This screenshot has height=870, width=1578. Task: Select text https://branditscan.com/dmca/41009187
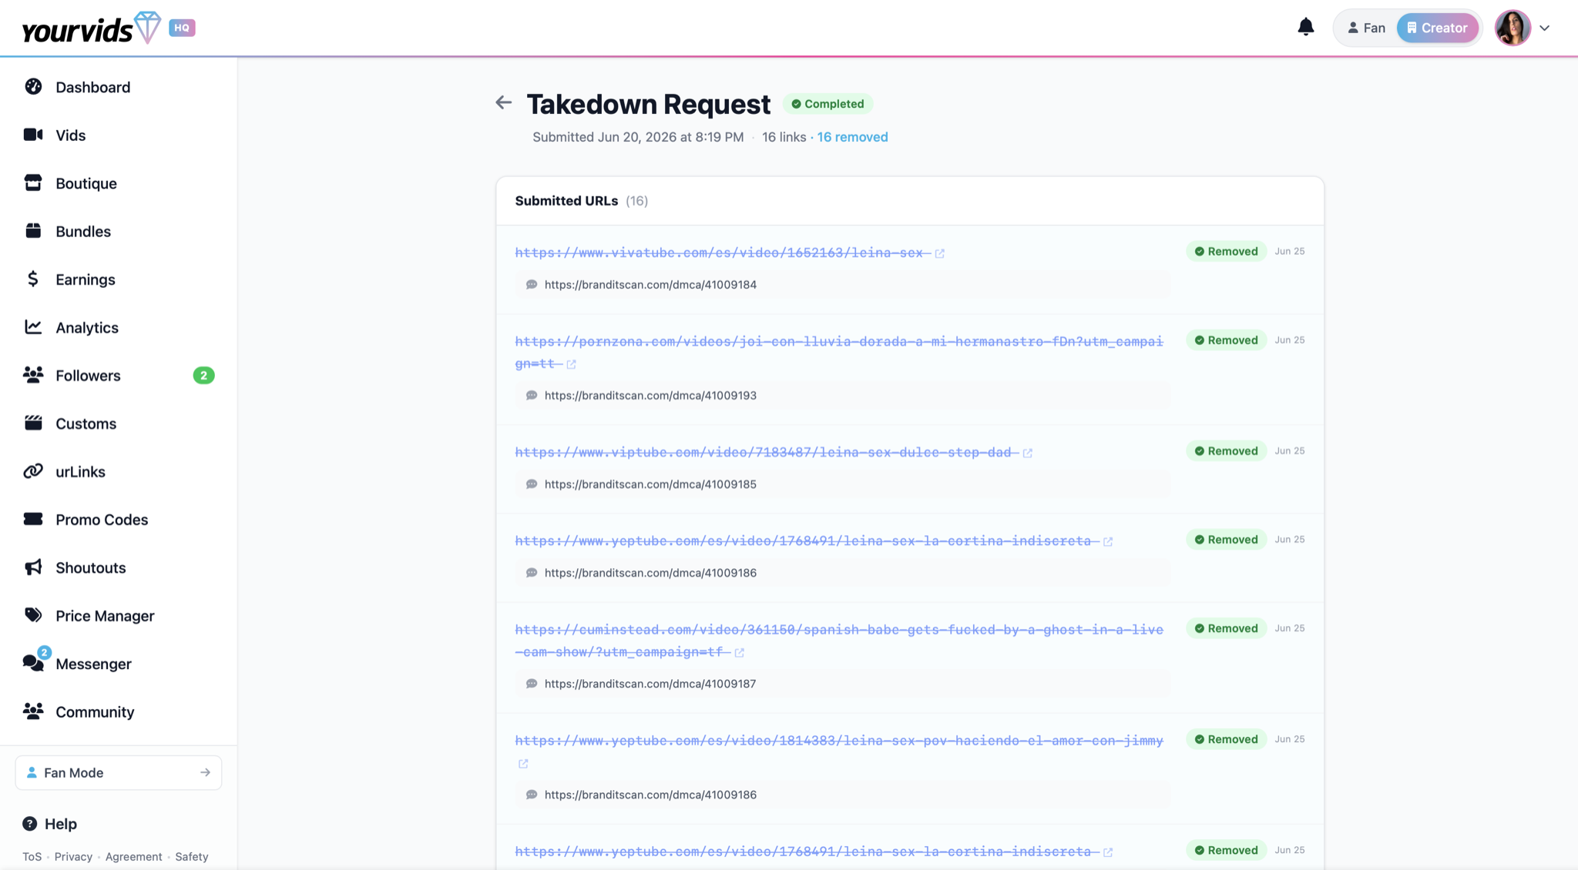pyautogui.click(x=650, y=684)
